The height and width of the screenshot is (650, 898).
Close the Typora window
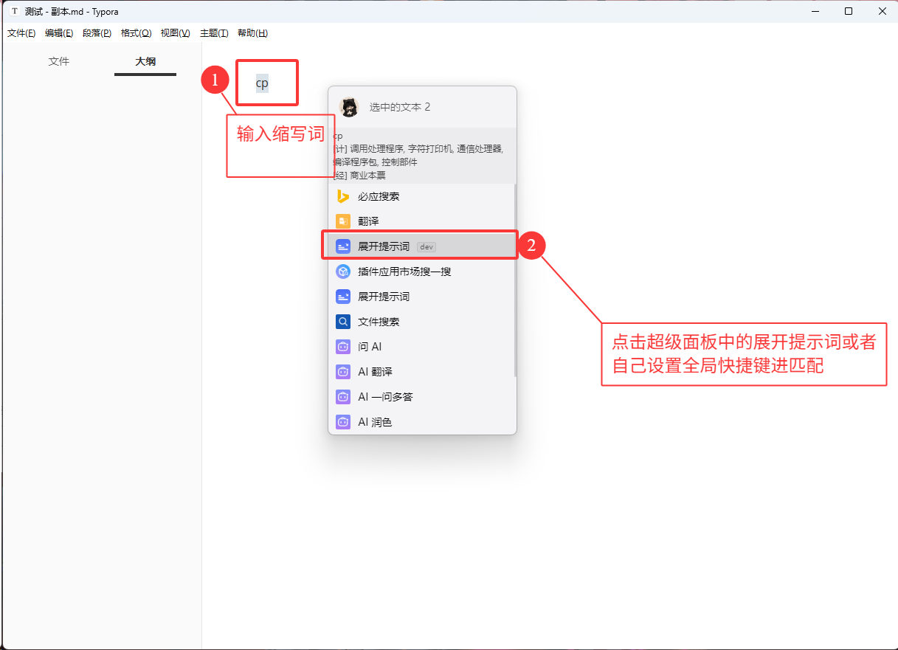click(882, 11)
